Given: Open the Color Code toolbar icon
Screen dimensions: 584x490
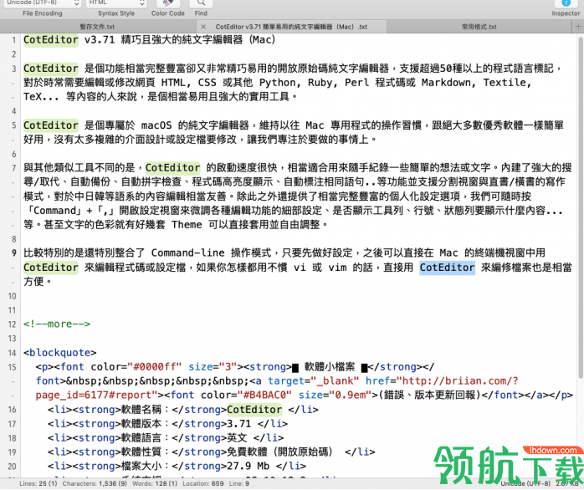Looking at the screenshot, I should tap(168, 3).
